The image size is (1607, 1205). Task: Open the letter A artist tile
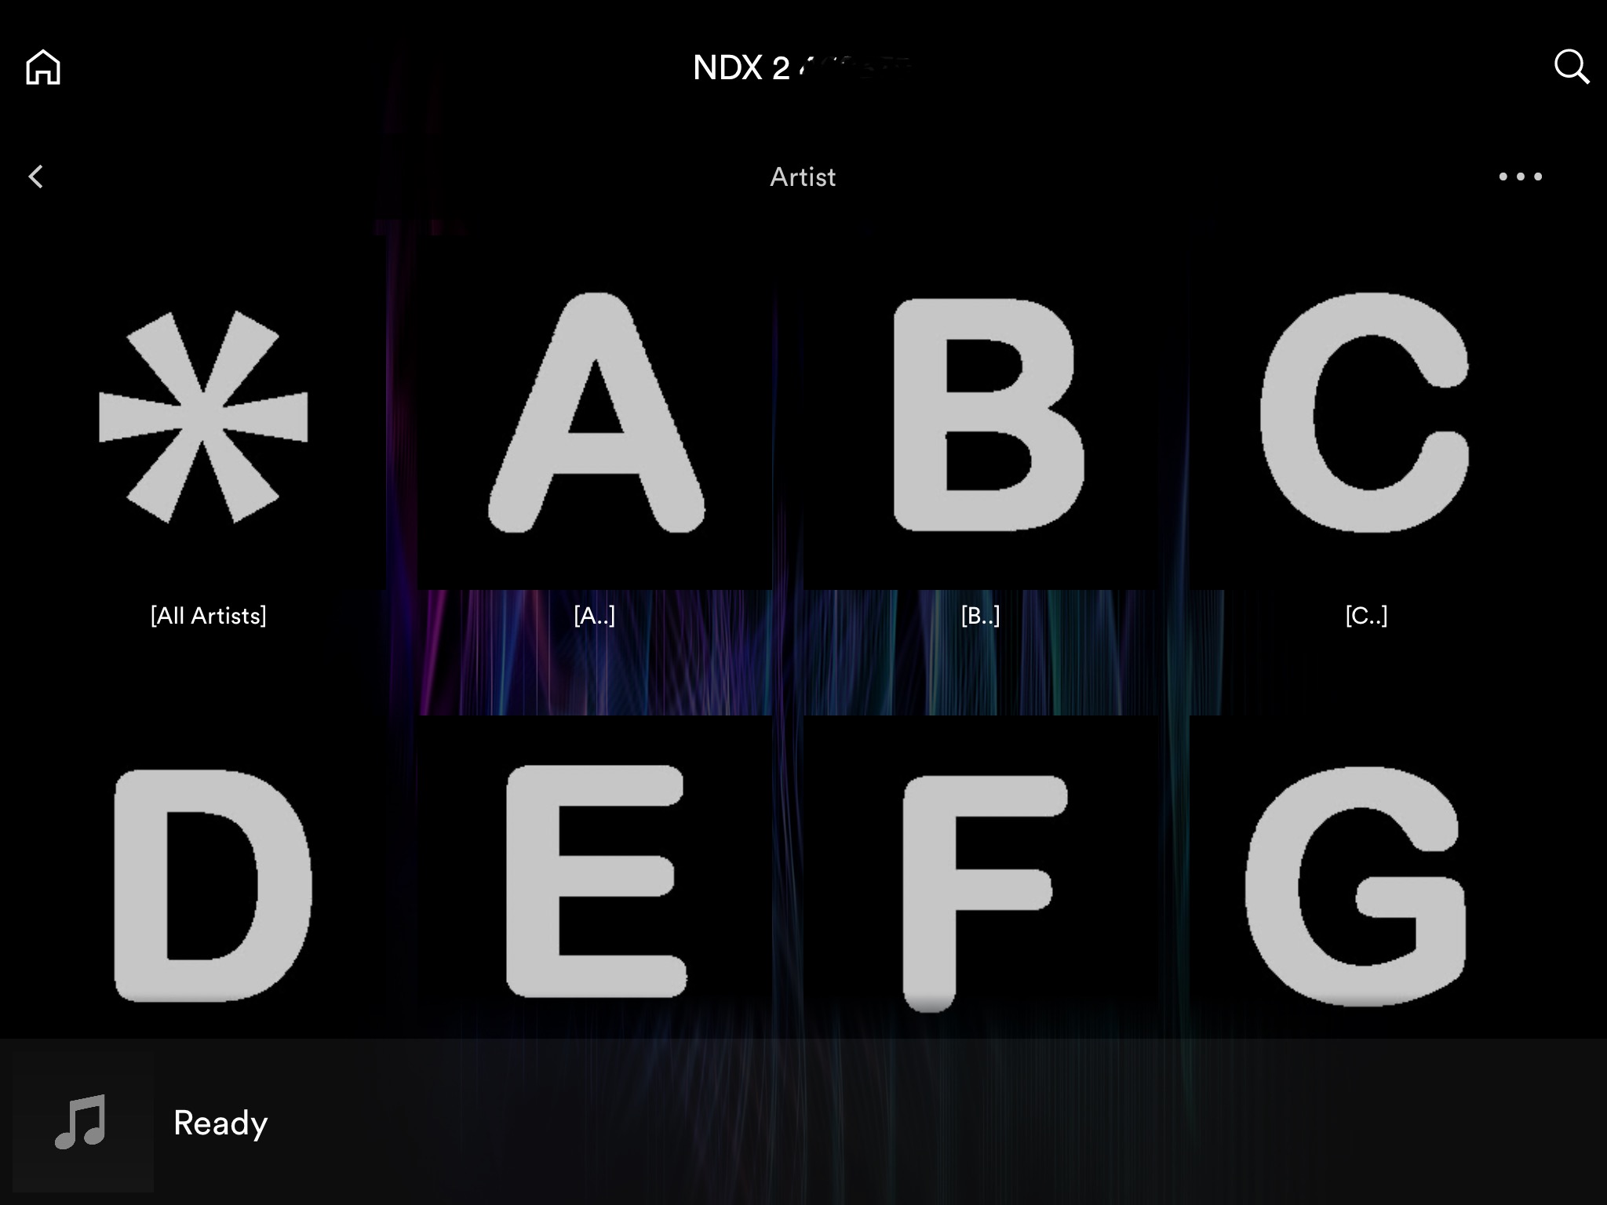point(596,413)
